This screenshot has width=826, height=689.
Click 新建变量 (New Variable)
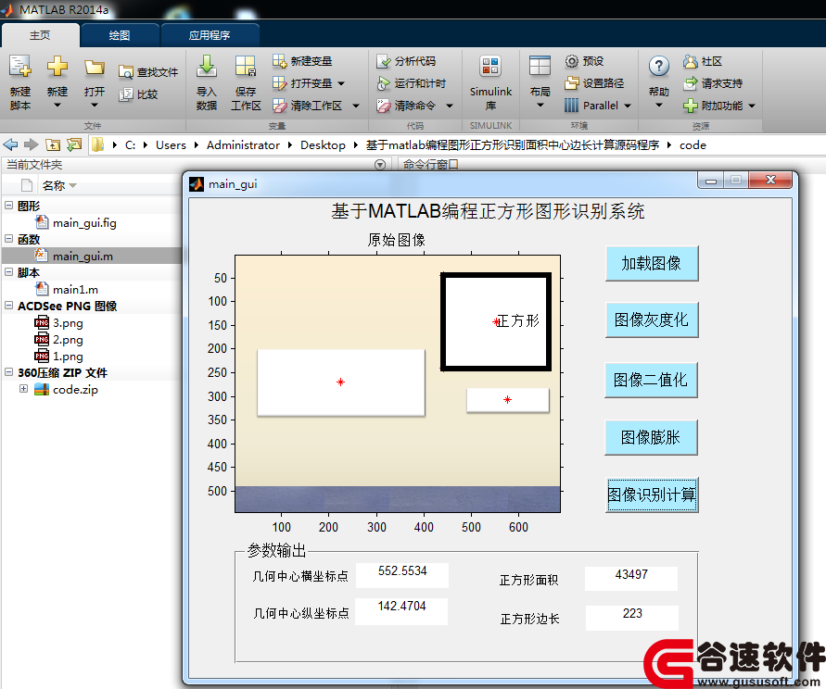302,61
